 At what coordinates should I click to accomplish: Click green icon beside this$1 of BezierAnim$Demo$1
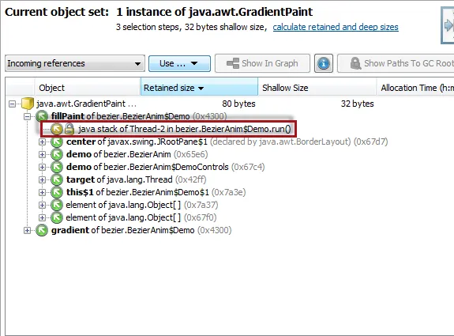coord(57,192)
